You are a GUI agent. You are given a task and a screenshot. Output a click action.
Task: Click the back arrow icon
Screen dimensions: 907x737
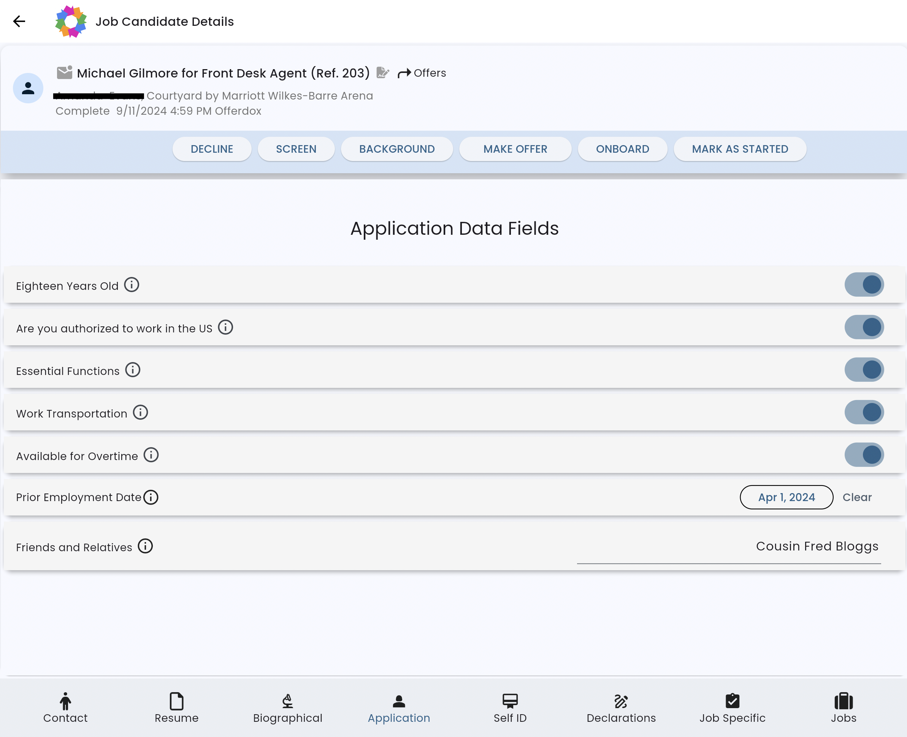(19, 21)
